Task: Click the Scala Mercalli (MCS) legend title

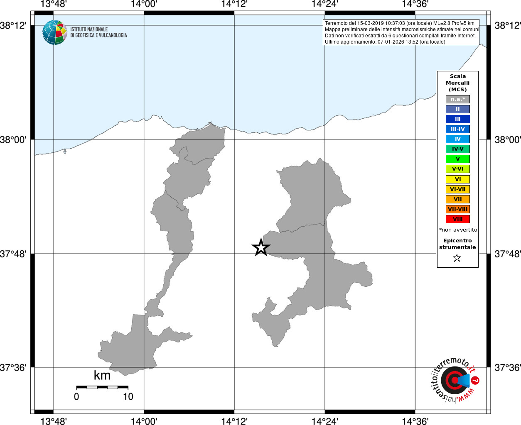Action: pos(458,83)
